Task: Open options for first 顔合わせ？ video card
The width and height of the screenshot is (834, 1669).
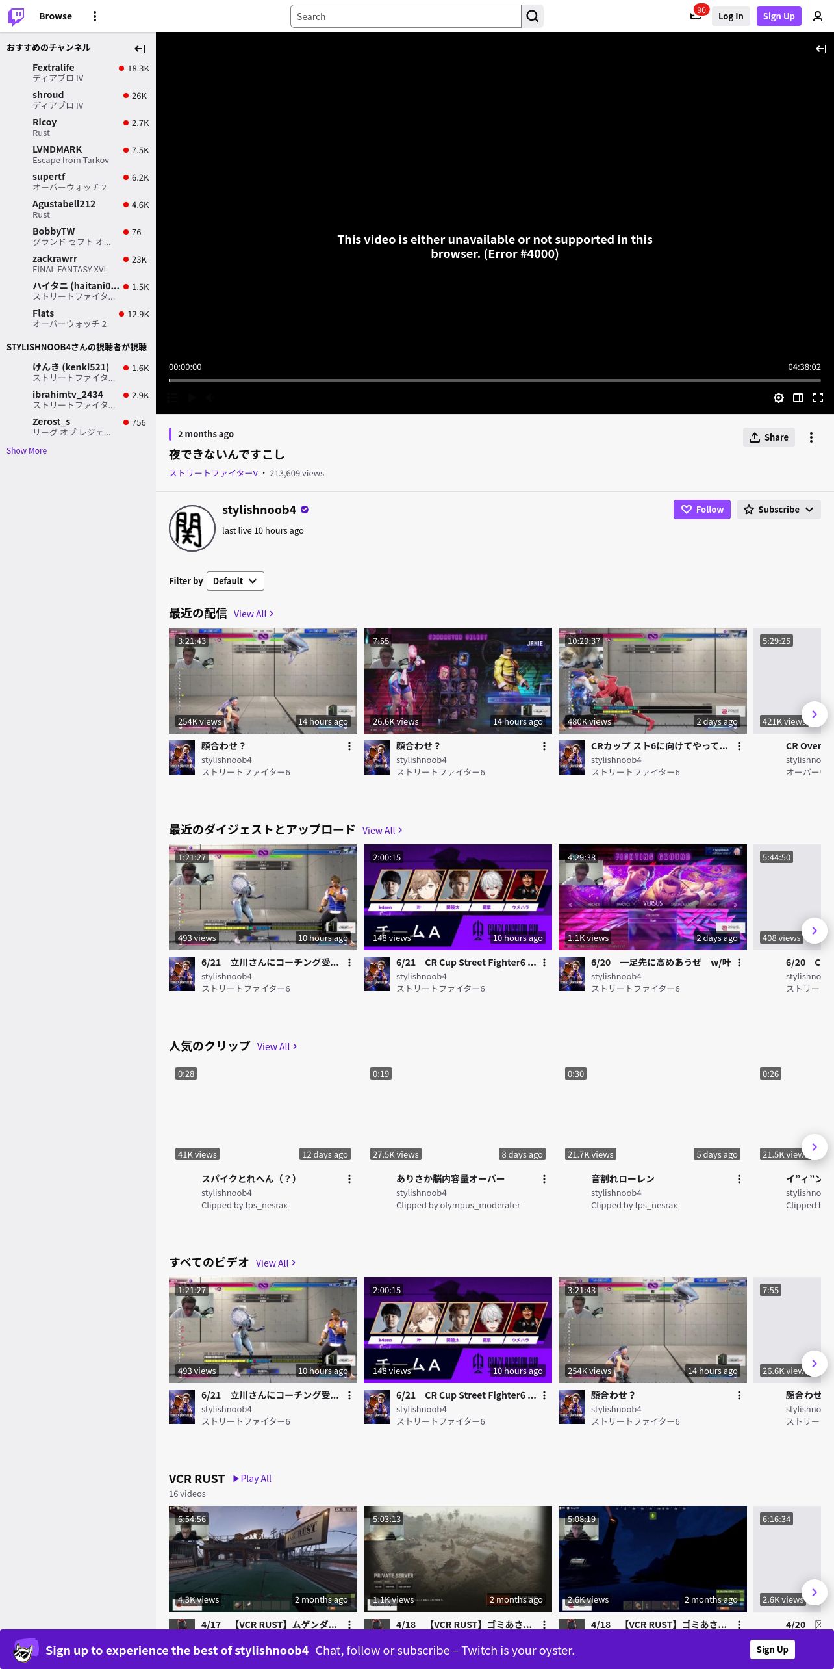Action: click(x=349, y=746)
